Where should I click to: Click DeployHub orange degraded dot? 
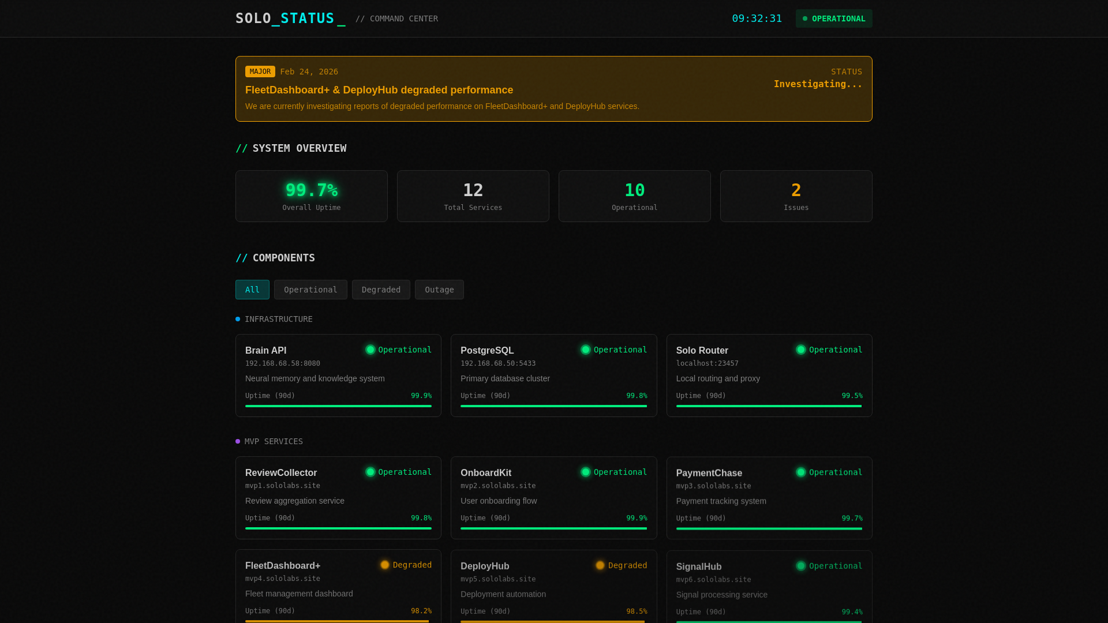pyautogui.click(x=600, y=565)
